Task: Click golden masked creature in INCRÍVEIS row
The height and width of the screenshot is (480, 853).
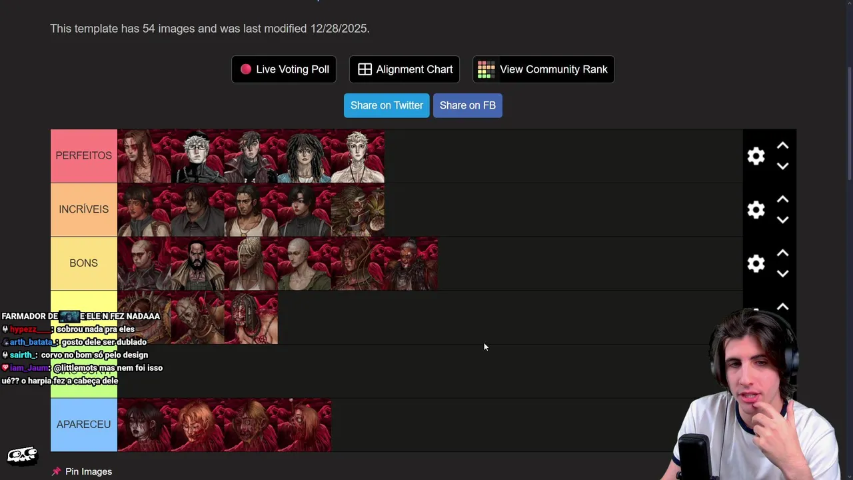Action: tap(357, 210)
